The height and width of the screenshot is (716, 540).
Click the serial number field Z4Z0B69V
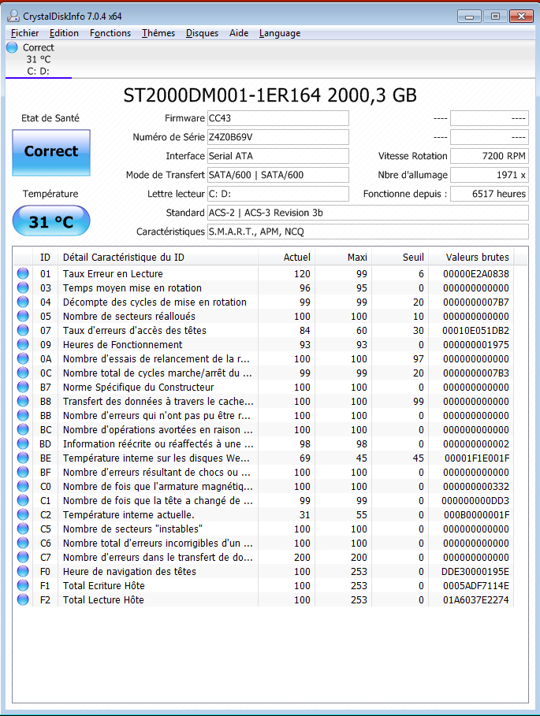point(277,137)
